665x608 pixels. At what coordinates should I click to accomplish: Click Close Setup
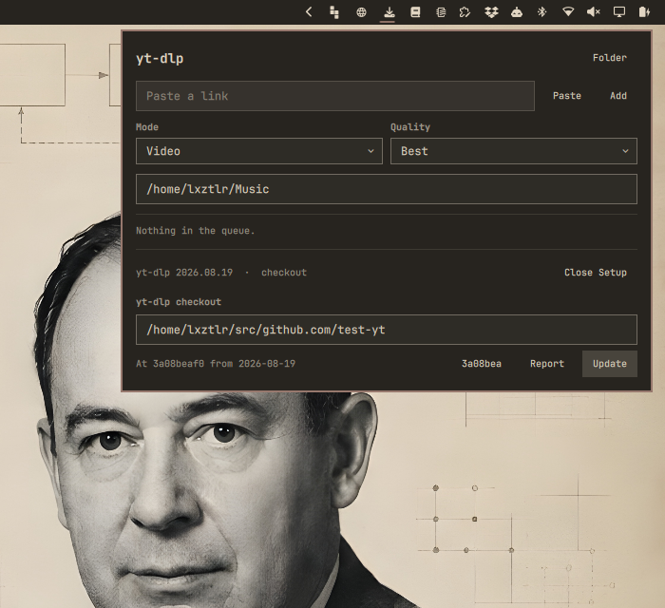tap(595, 273)
